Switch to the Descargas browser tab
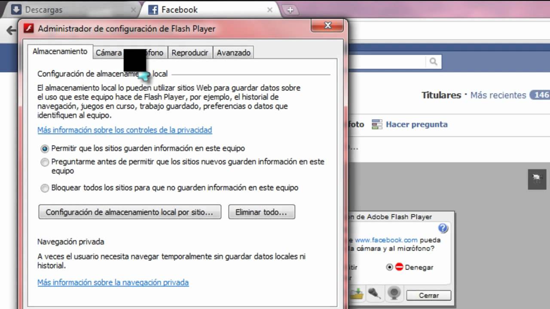 click(x=74, y=9)
